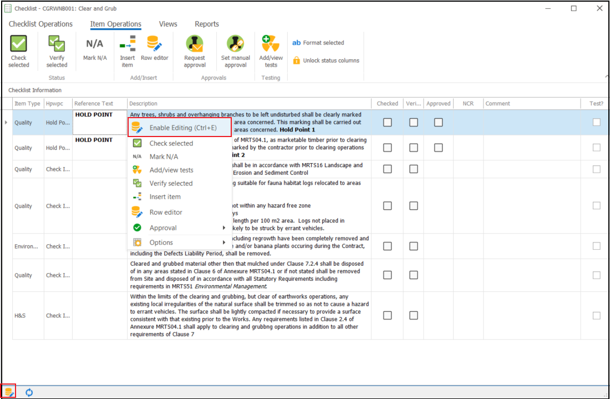Viewport: 610px width, 399px height.
Task: Tick Test? box for Hold Point 1 row
Action: tap(596, 122)
